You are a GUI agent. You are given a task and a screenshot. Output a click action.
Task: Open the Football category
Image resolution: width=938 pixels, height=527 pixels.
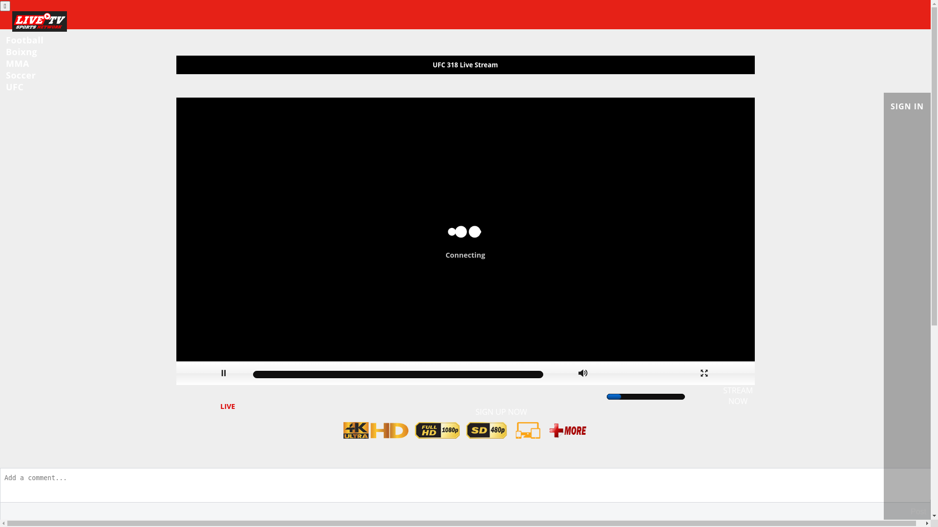(24, 40)
